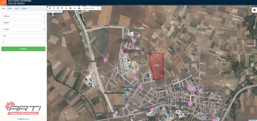Click the zoom level 16 readout

coord(99,8)
